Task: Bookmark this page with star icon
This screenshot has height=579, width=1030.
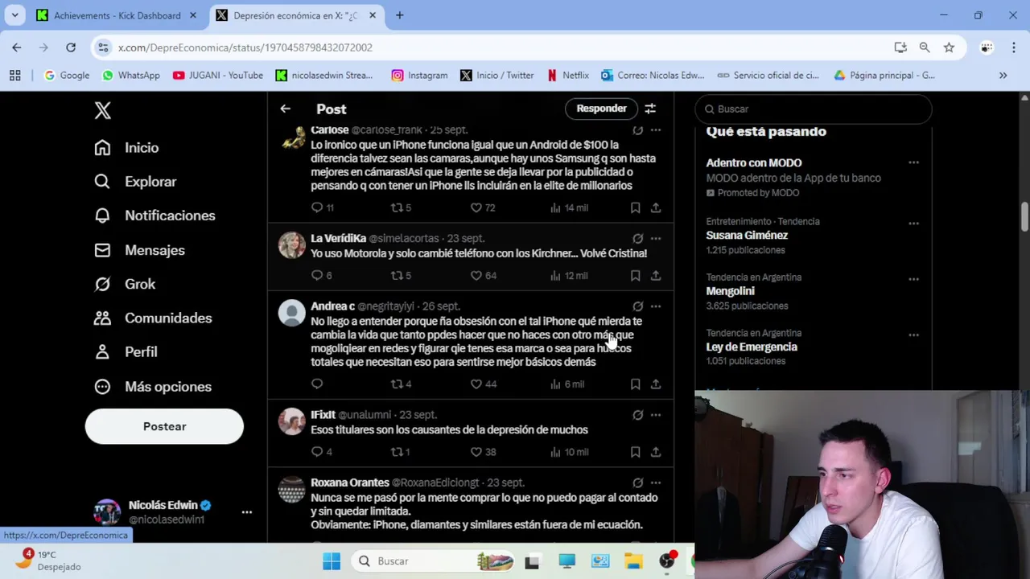Action: click(949, 47)
